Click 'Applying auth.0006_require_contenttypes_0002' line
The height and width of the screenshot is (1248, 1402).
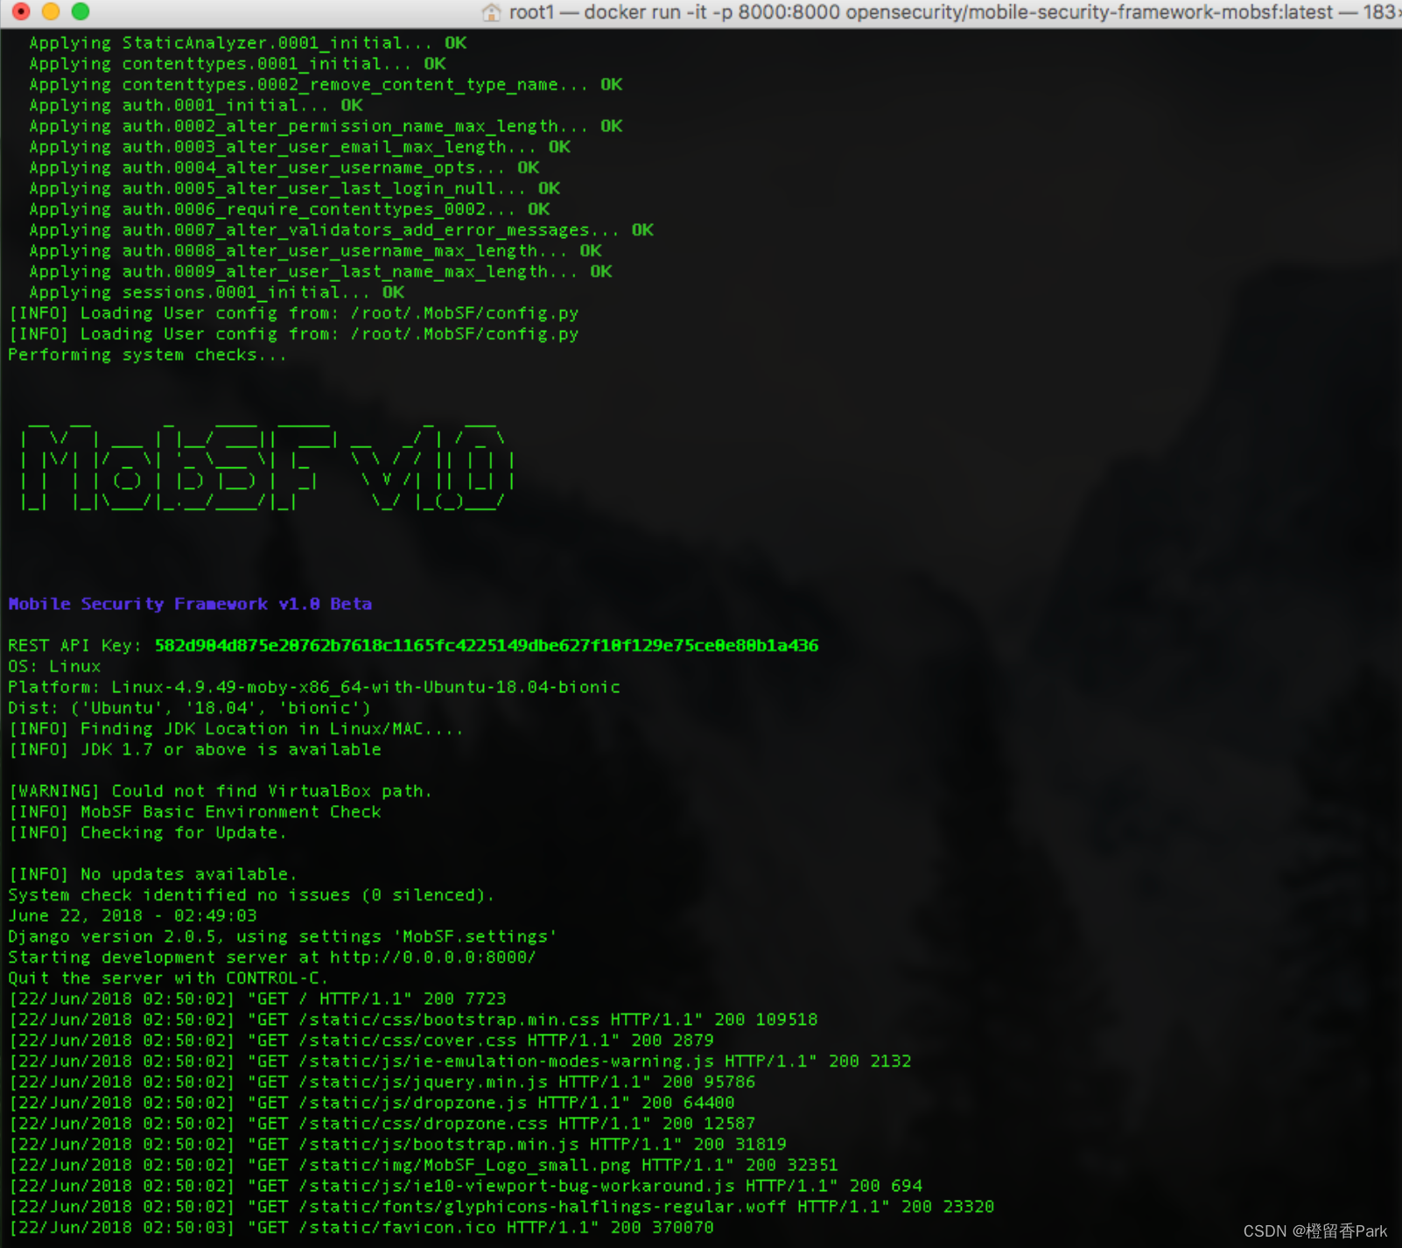click(x=290, y=209)
